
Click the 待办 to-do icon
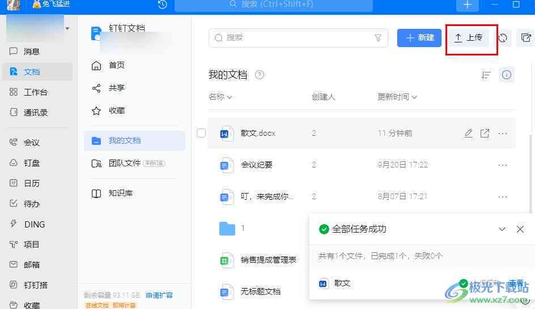13,204
